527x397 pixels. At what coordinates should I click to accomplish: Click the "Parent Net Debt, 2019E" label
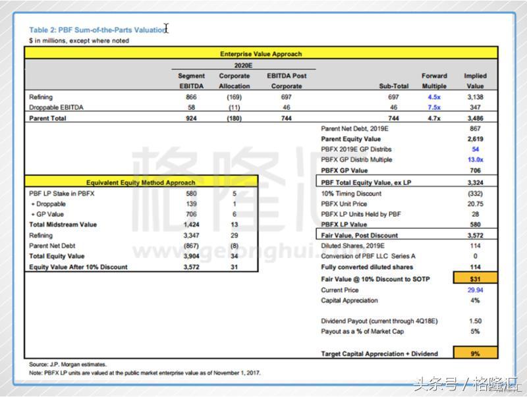click(354, 128)
